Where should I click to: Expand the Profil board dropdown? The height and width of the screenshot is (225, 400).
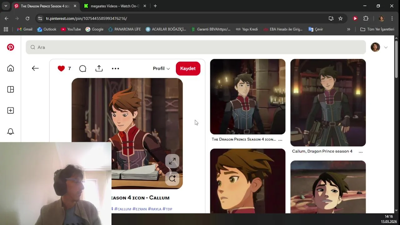[x=161, y=68]
